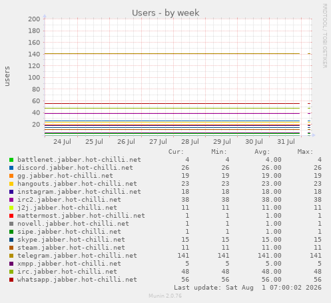Click the hangouts yellow legend swatch
This screenshot has width=331, height=303.
click(11, 184)
